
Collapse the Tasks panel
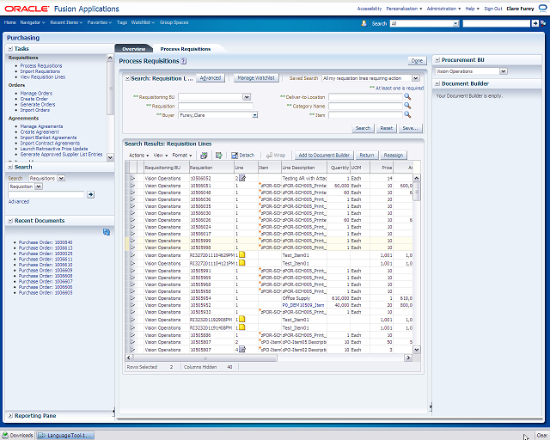(x=10, y=49)
